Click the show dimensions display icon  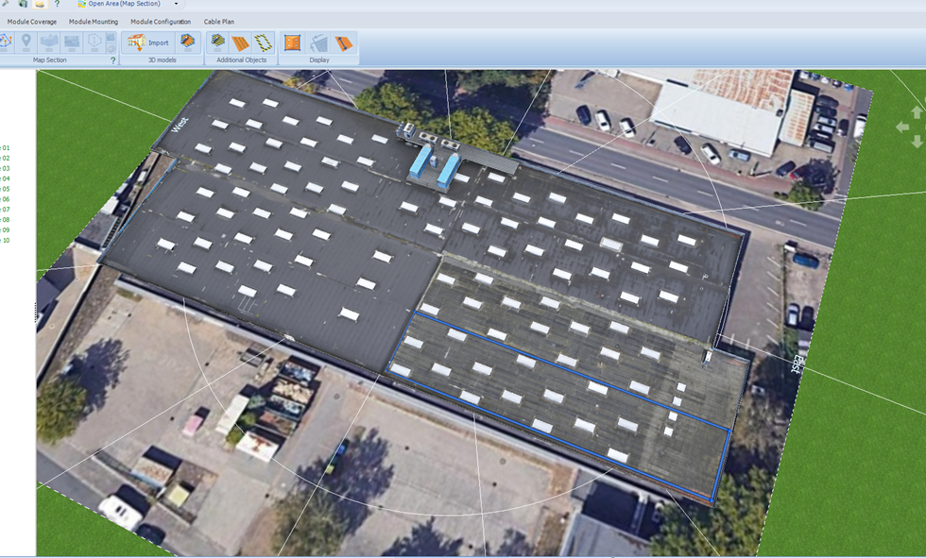tap(344, 42)
